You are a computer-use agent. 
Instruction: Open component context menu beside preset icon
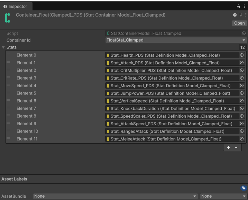tap(246, 15)
